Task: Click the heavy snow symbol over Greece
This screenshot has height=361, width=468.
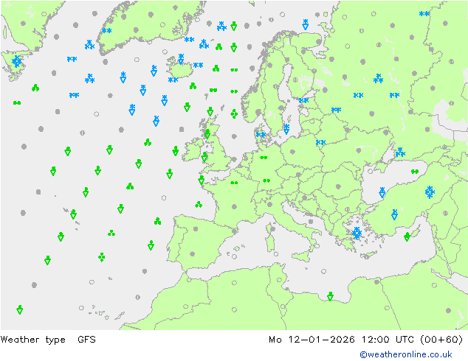Action: coord(357,233)
